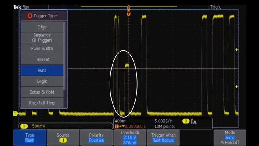The image size is (259, 146).
Task: Click the red 'a' knob indicator icon
Action: coord(30,16)
